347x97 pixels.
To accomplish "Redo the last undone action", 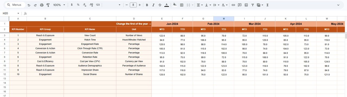I will [35, 5].
